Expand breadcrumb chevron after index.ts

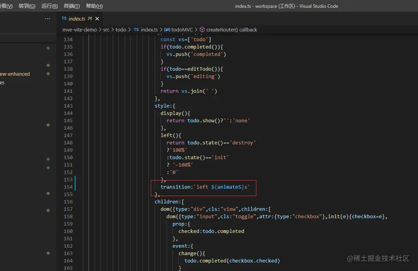coord(161,30)
